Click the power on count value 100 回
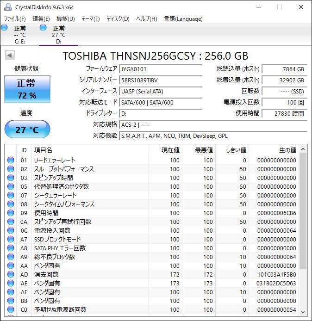312x321 pixels. [284, 102]
